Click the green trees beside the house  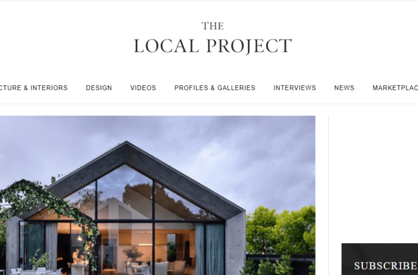tap(280, 230)
